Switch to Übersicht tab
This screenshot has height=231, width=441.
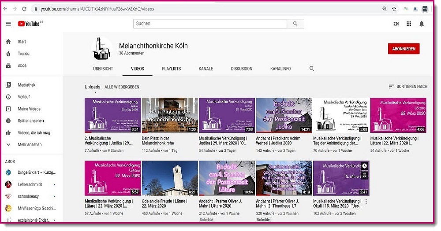(x=103, y=69)
